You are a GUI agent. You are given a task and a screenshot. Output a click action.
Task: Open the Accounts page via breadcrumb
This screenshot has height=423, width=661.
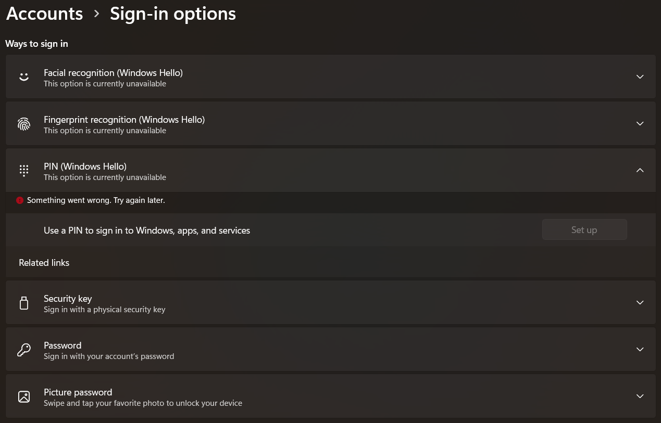click(x=44, y=14)
